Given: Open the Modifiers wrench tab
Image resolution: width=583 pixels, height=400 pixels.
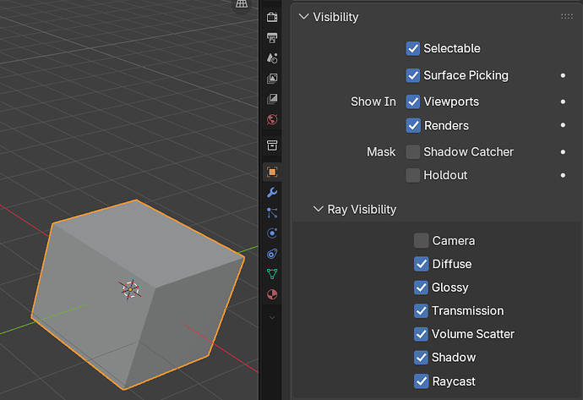Looking at the screenshot, I should 272,192.
